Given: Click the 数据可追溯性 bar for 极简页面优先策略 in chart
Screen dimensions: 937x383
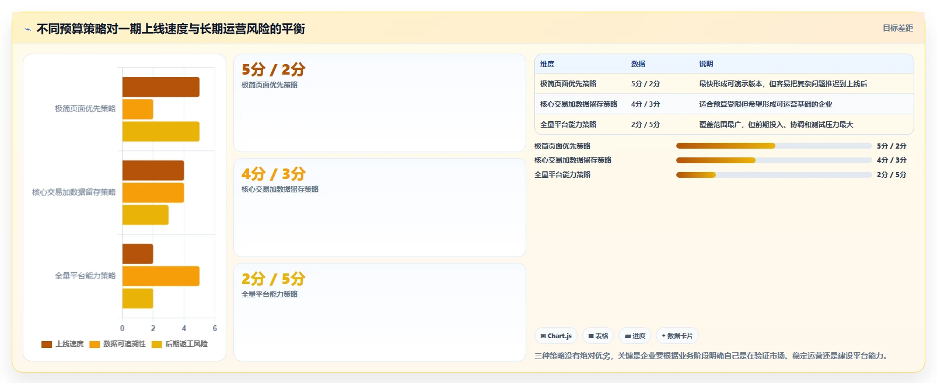Looking at the screenshot, I should click(x=138, y=109).
